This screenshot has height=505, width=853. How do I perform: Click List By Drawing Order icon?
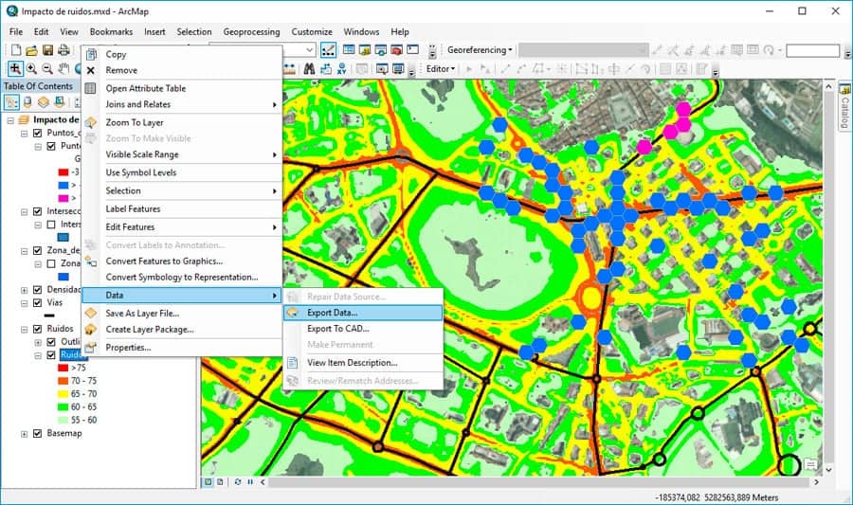(x=11, y=102)
